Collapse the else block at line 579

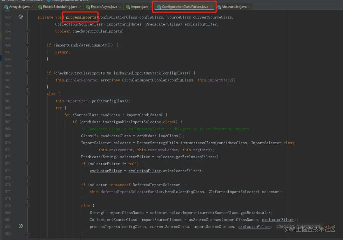click(28, 205)
